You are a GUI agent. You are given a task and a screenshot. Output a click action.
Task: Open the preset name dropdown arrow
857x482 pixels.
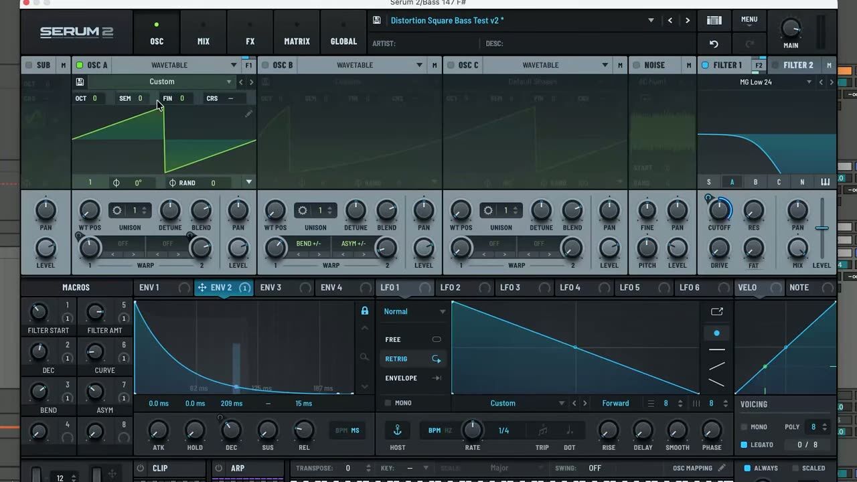pos(651,21)
